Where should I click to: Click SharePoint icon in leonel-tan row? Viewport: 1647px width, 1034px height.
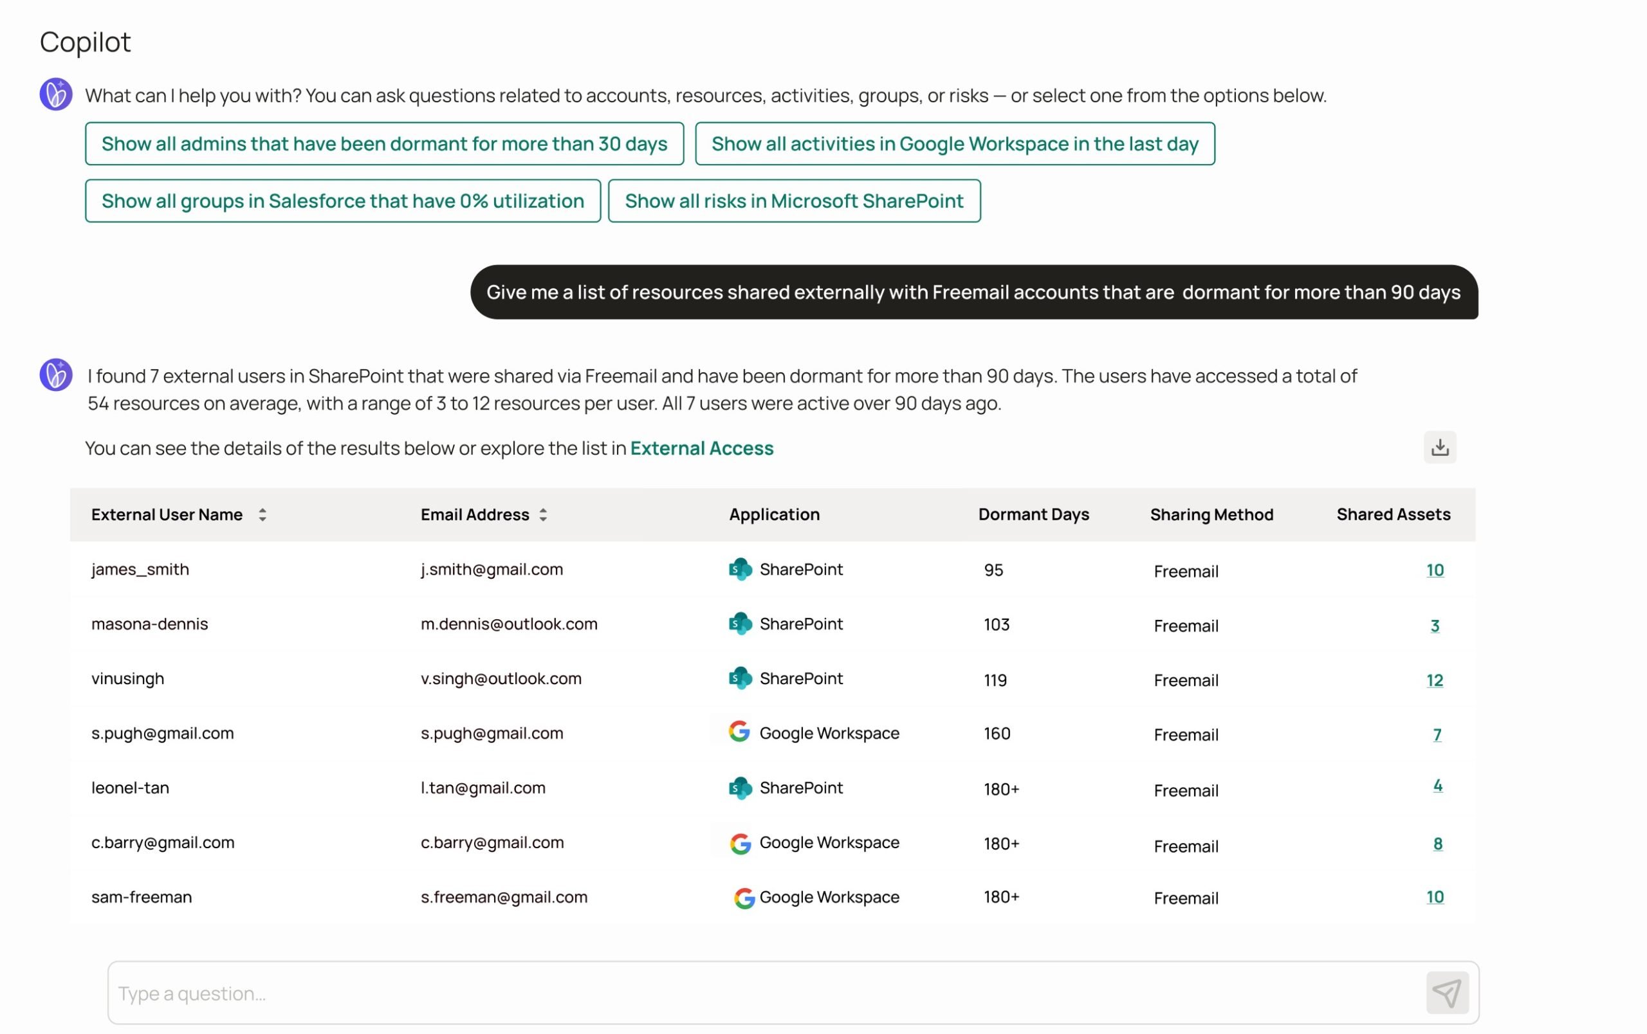[x=739, y=788]
